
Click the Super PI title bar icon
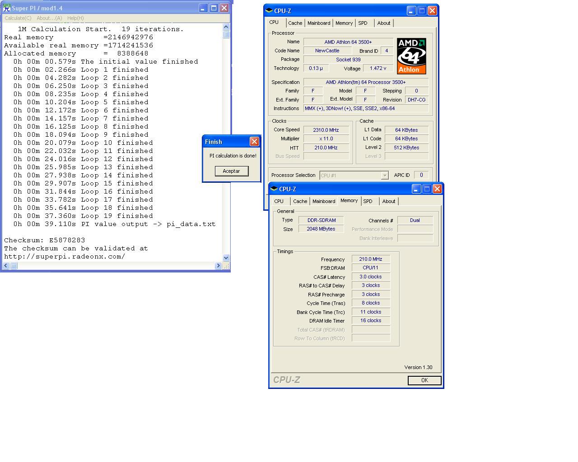(x=7, y=8)
